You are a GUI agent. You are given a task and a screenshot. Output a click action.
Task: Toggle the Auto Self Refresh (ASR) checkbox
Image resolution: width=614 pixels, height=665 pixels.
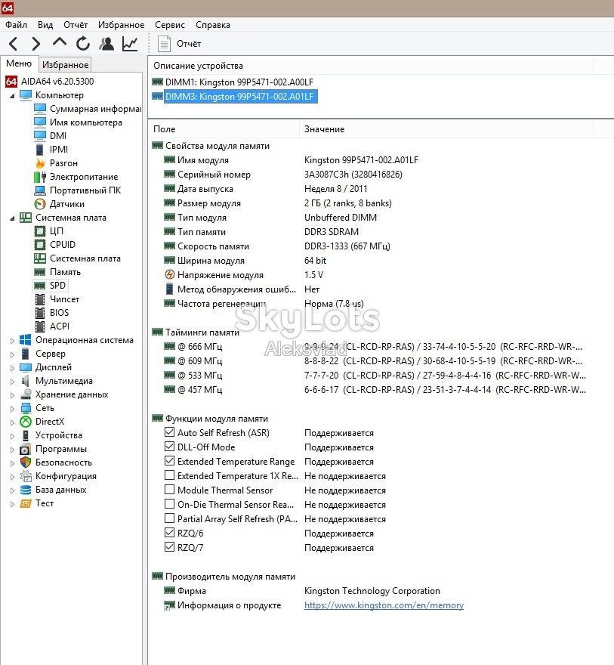[169, 432]
